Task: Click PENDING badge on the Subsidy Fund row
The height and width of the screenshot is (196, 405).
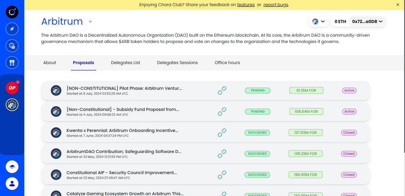Action: [258, 112]
